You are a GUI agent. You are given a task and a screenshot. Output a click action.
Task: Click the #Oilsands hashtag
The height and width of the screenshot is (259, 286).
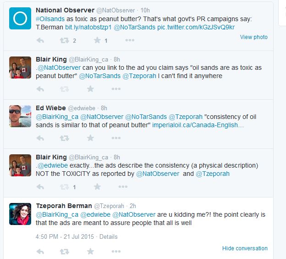[51, 19]
